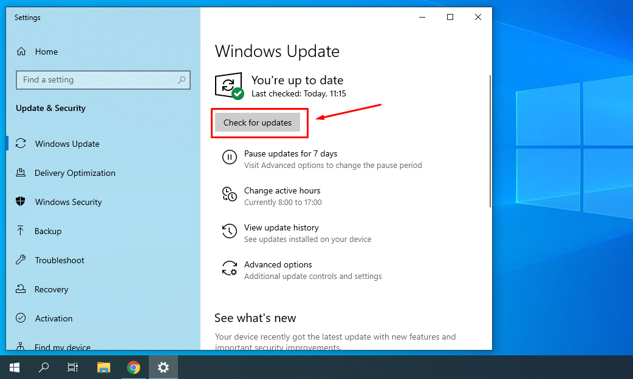
Task: Click the Find a setting search box
Action: coord(103,80)
